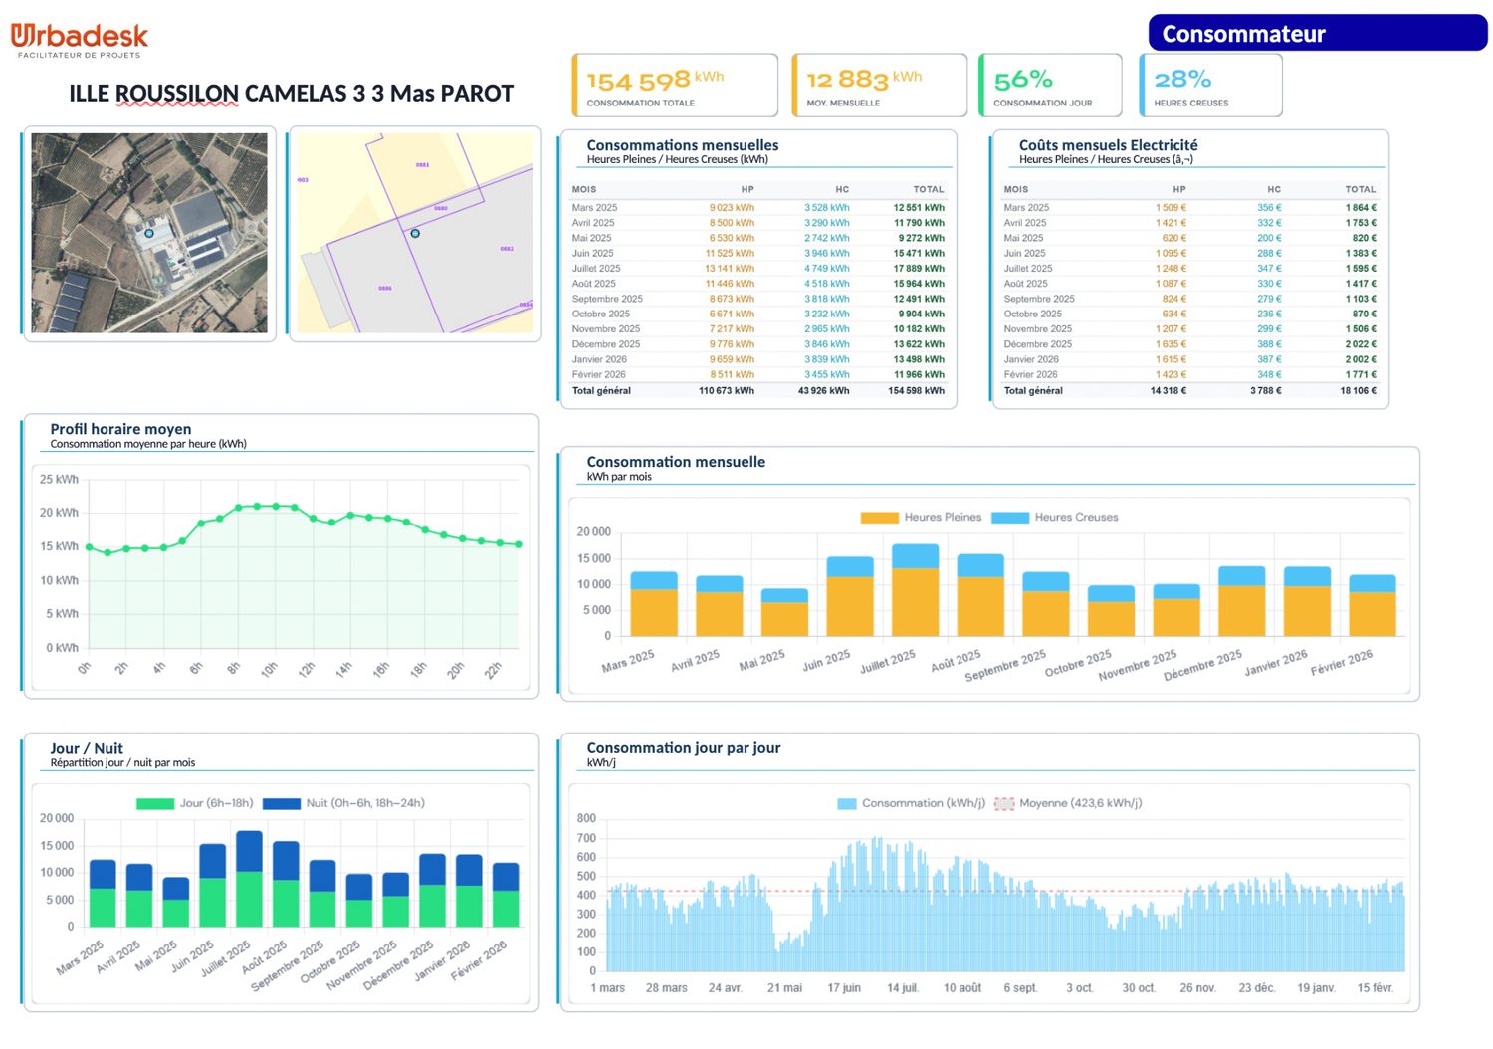Click the Jour / Nuit chart title
Viewport: 1493px width, 1049px height.
(87, 748)
